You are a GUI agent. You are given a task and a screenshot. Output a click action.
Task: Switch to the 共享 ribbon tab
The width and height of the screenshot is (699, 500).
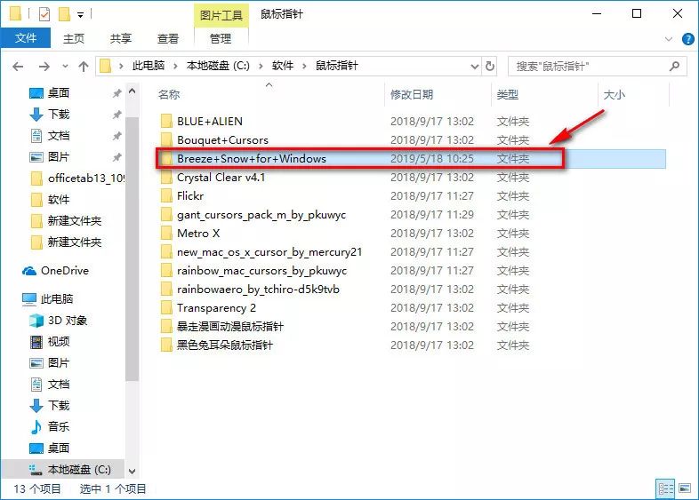pos(121,39)
